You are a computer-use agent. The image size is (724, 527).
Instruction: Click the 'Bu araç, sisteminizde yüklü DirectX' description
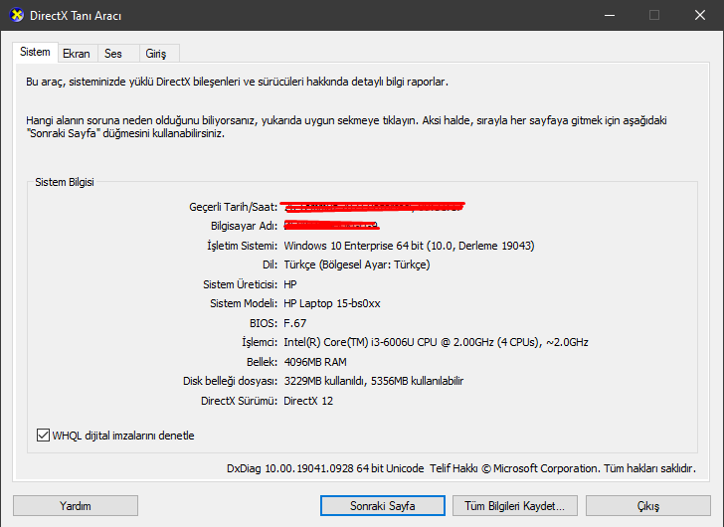(x=238, y=82)
